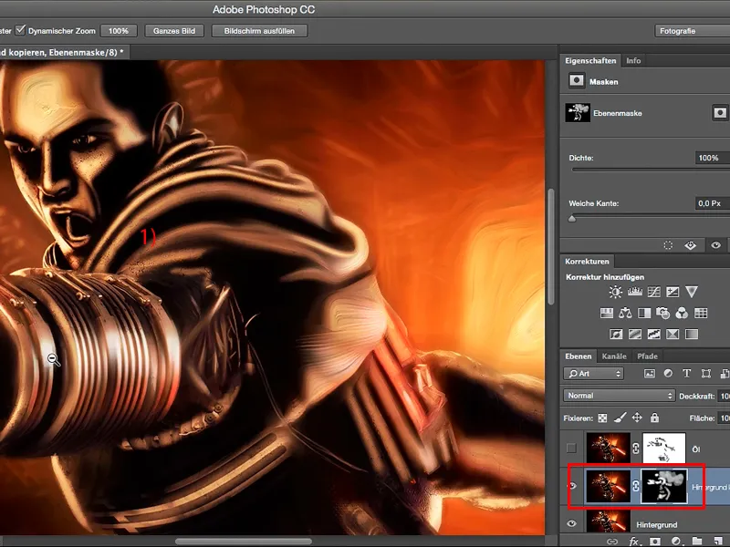Add a Levels adjustment from Korrekturen
Viewport: 730px width, 547px height.
pos(634,292)
